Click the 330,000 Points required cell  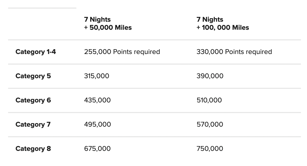pos(234,52)
